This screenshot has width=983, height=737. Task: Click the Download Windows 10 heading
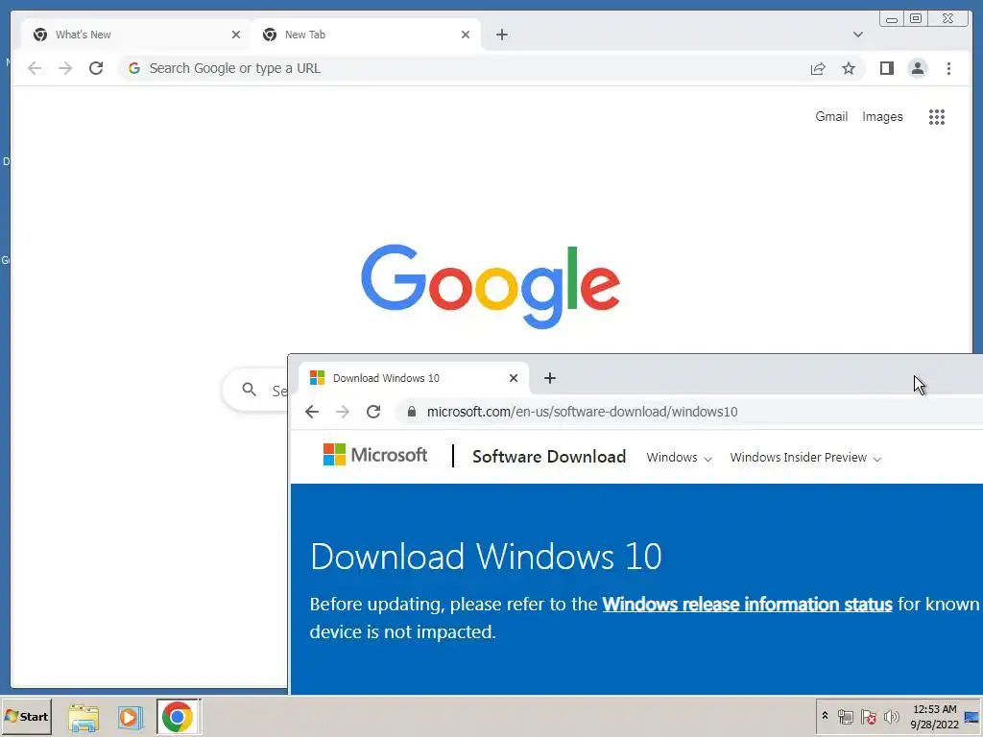pyautogui.click(x=486, y=556)
